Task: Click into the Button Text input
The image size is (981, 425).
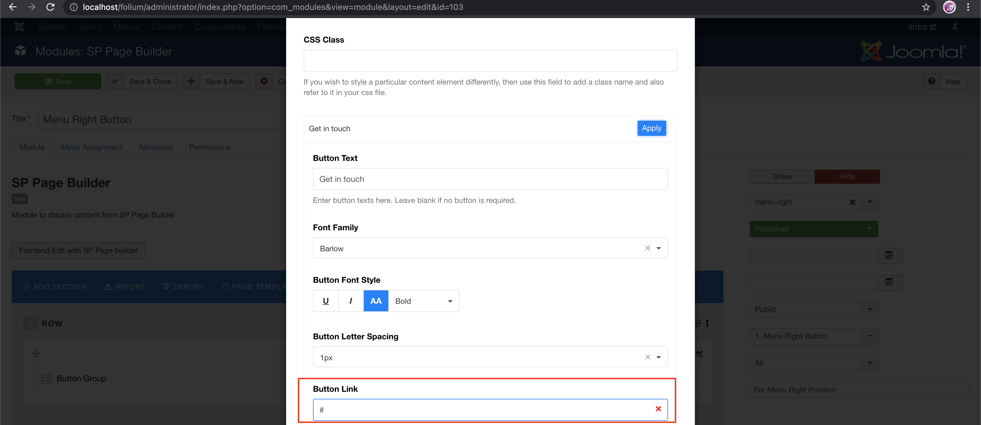Action: [490, 179]
